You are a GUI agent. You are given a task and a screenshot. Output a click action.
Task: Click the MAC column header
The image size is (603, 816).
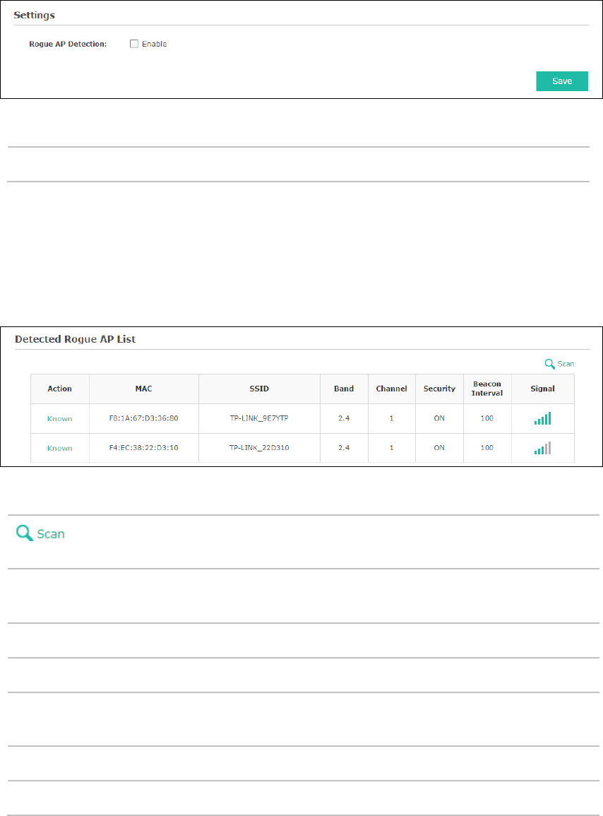pyautogui.click(x=143, y=389)
